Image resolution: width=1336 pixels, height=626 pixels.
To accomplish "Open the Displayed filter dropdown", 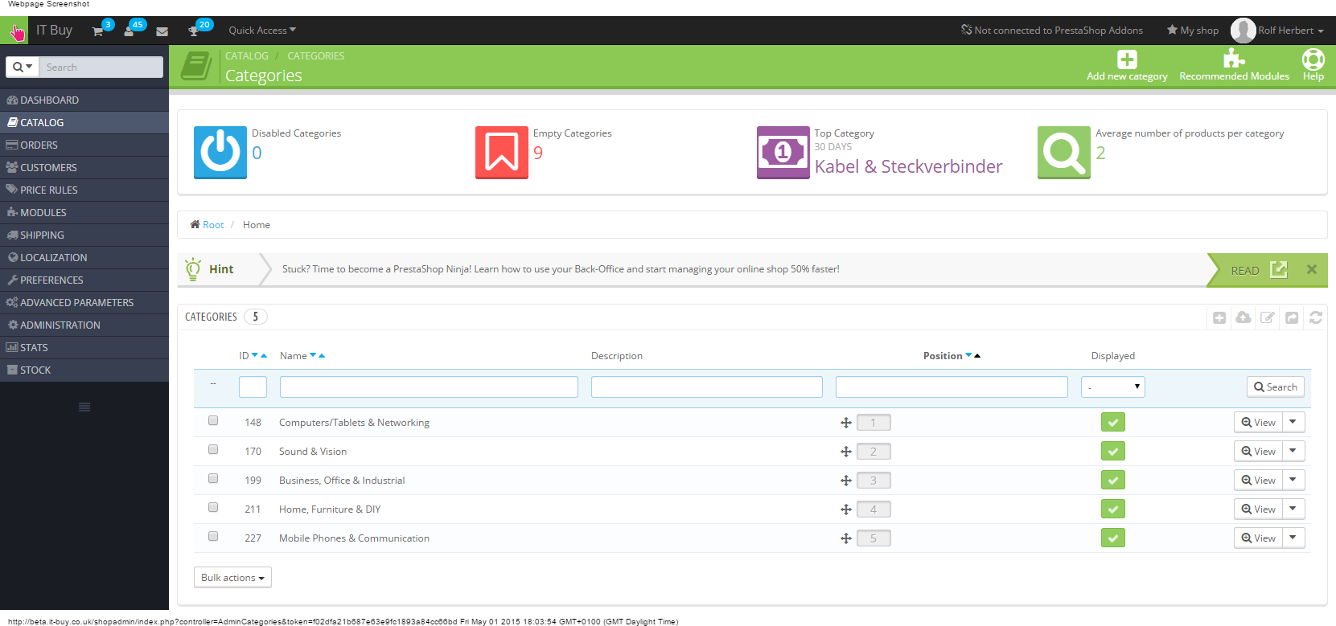I will coord(1113,387).
